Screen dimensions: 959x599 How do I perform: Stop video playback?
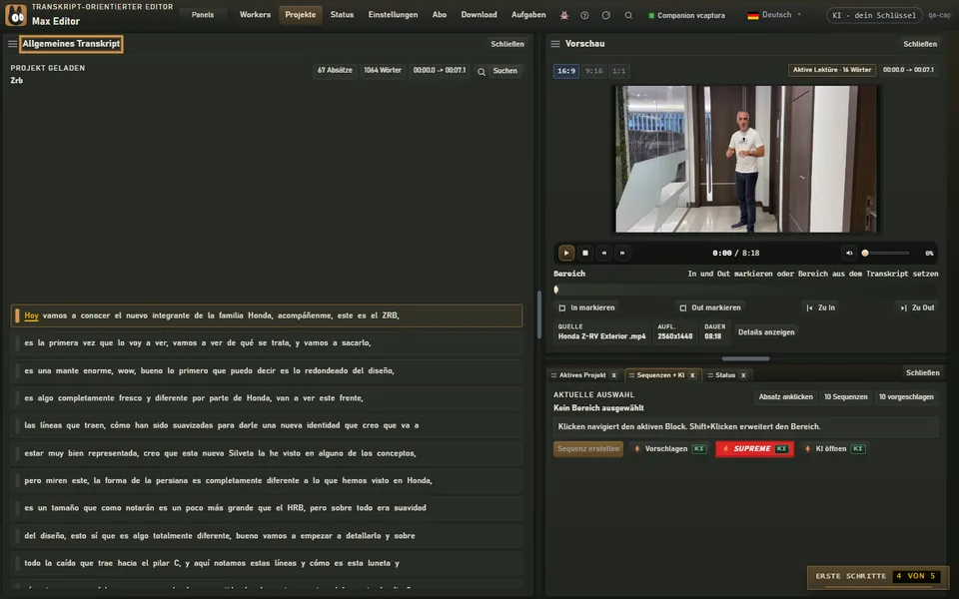(585, 253)
